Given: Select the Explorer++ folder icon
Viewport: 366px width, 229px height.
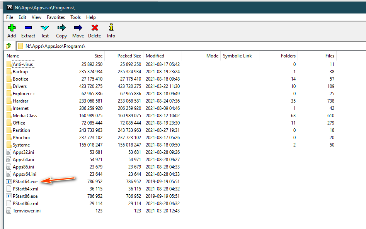Looking at the screenshot, I should (9, 94).
